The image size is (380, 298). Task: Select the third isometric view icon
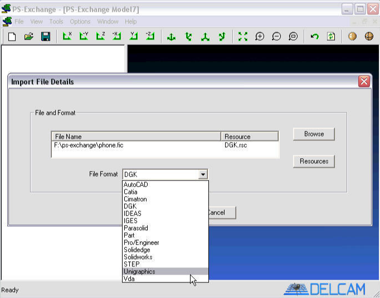pyautogui.click(x=205, y=37)
